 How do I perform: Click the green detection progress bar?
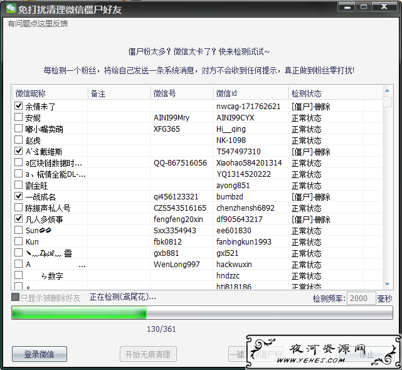coord(202,312)
